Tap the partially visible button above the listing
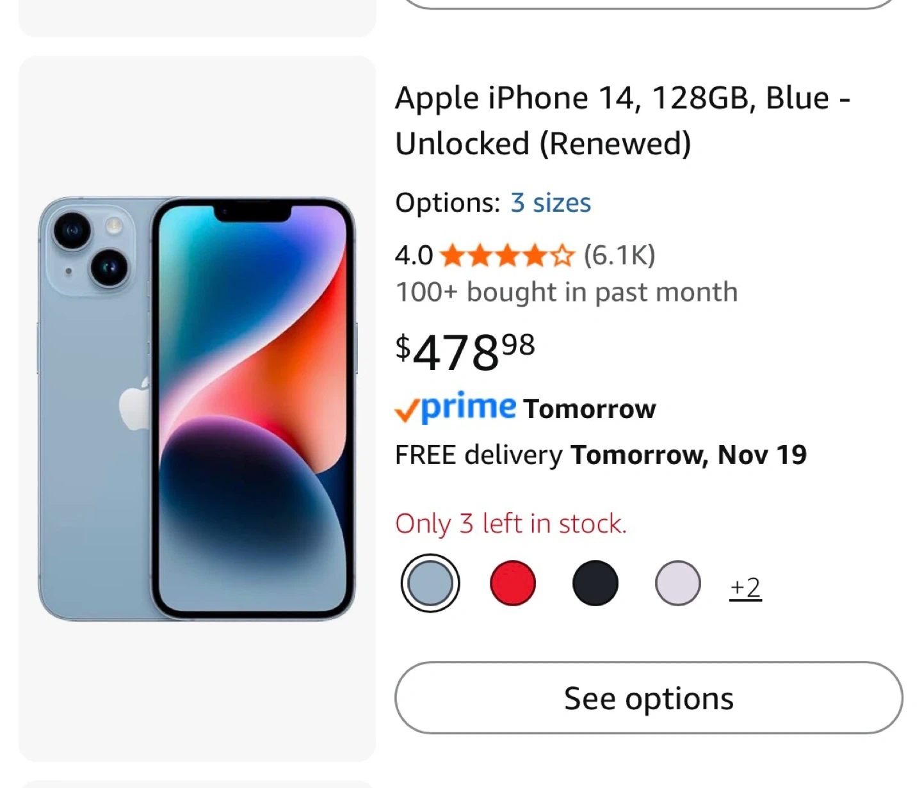 tap(648, 4)
